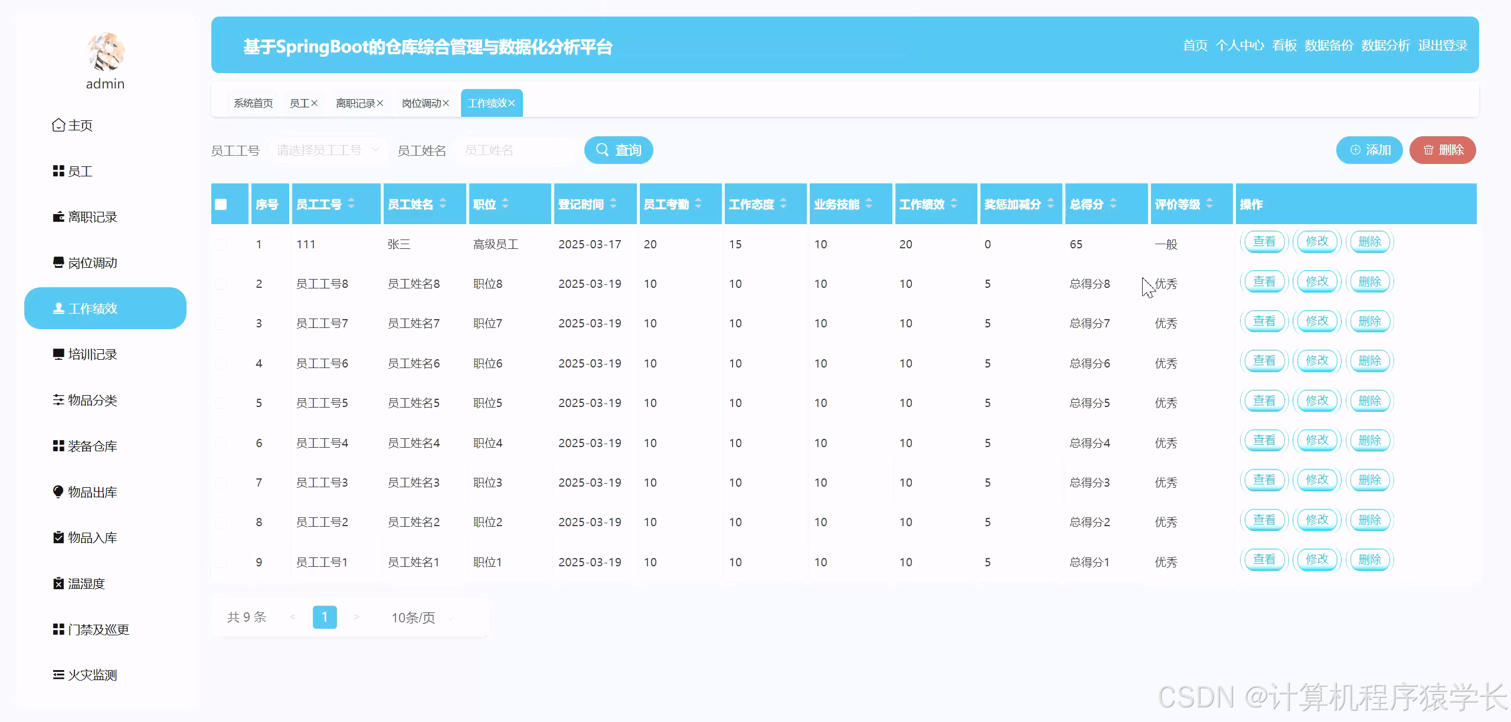Select the checkbox for row 员工工号5
The image size is (1511, 722).
221,403
